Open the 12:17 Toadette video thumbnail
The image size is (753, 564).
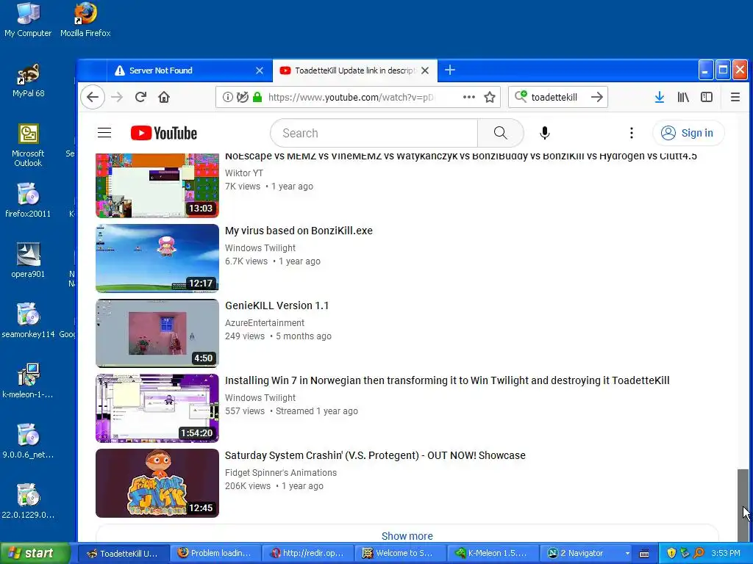pyautogui.click(x=157, y=258)
